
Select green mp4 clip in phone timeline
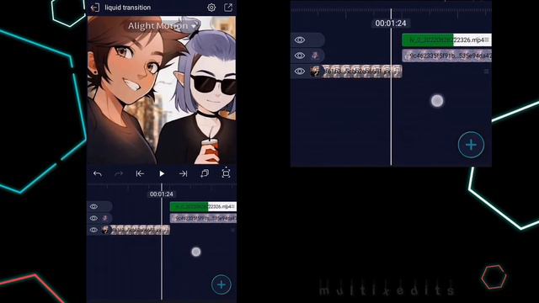[x=203, y=206]
